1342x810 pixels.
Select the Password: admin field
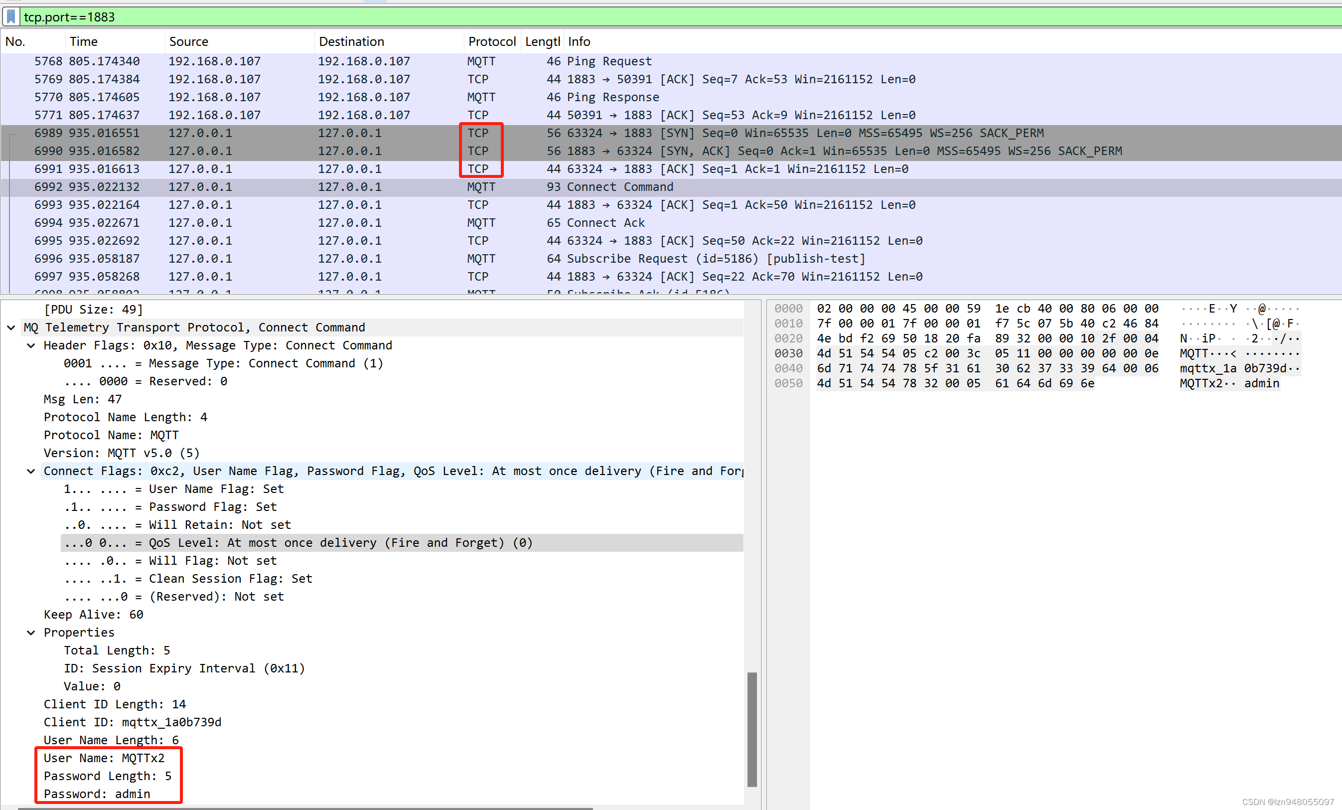coord(97,794)
